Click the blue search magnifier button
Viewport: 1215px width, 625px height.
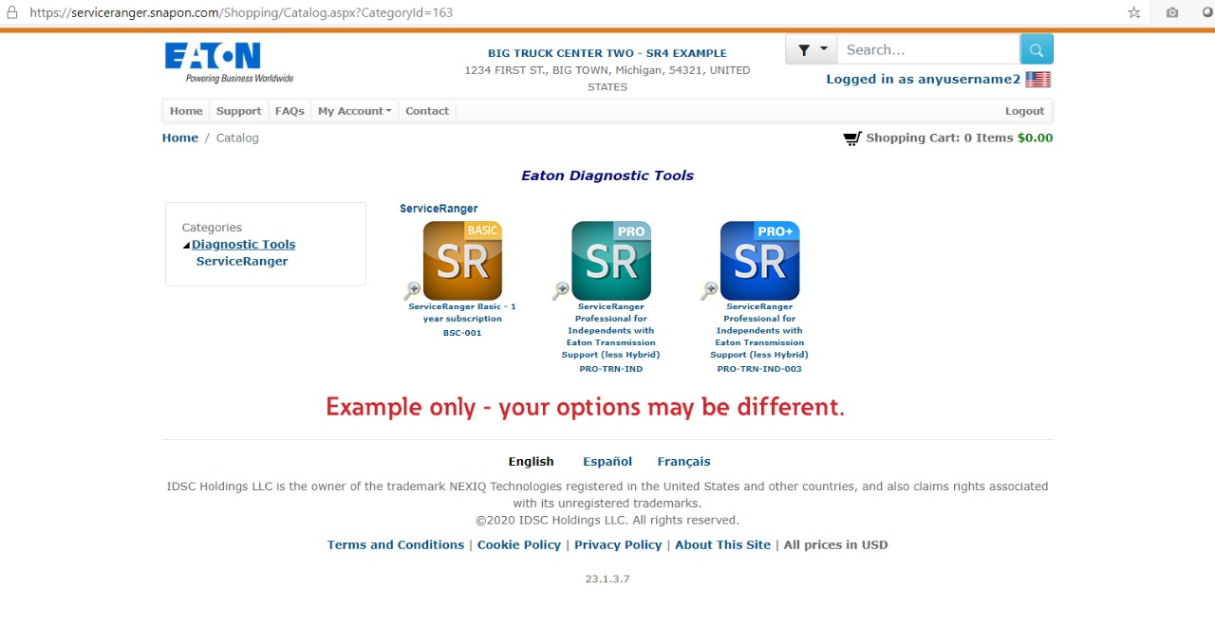coord(1037,49)
